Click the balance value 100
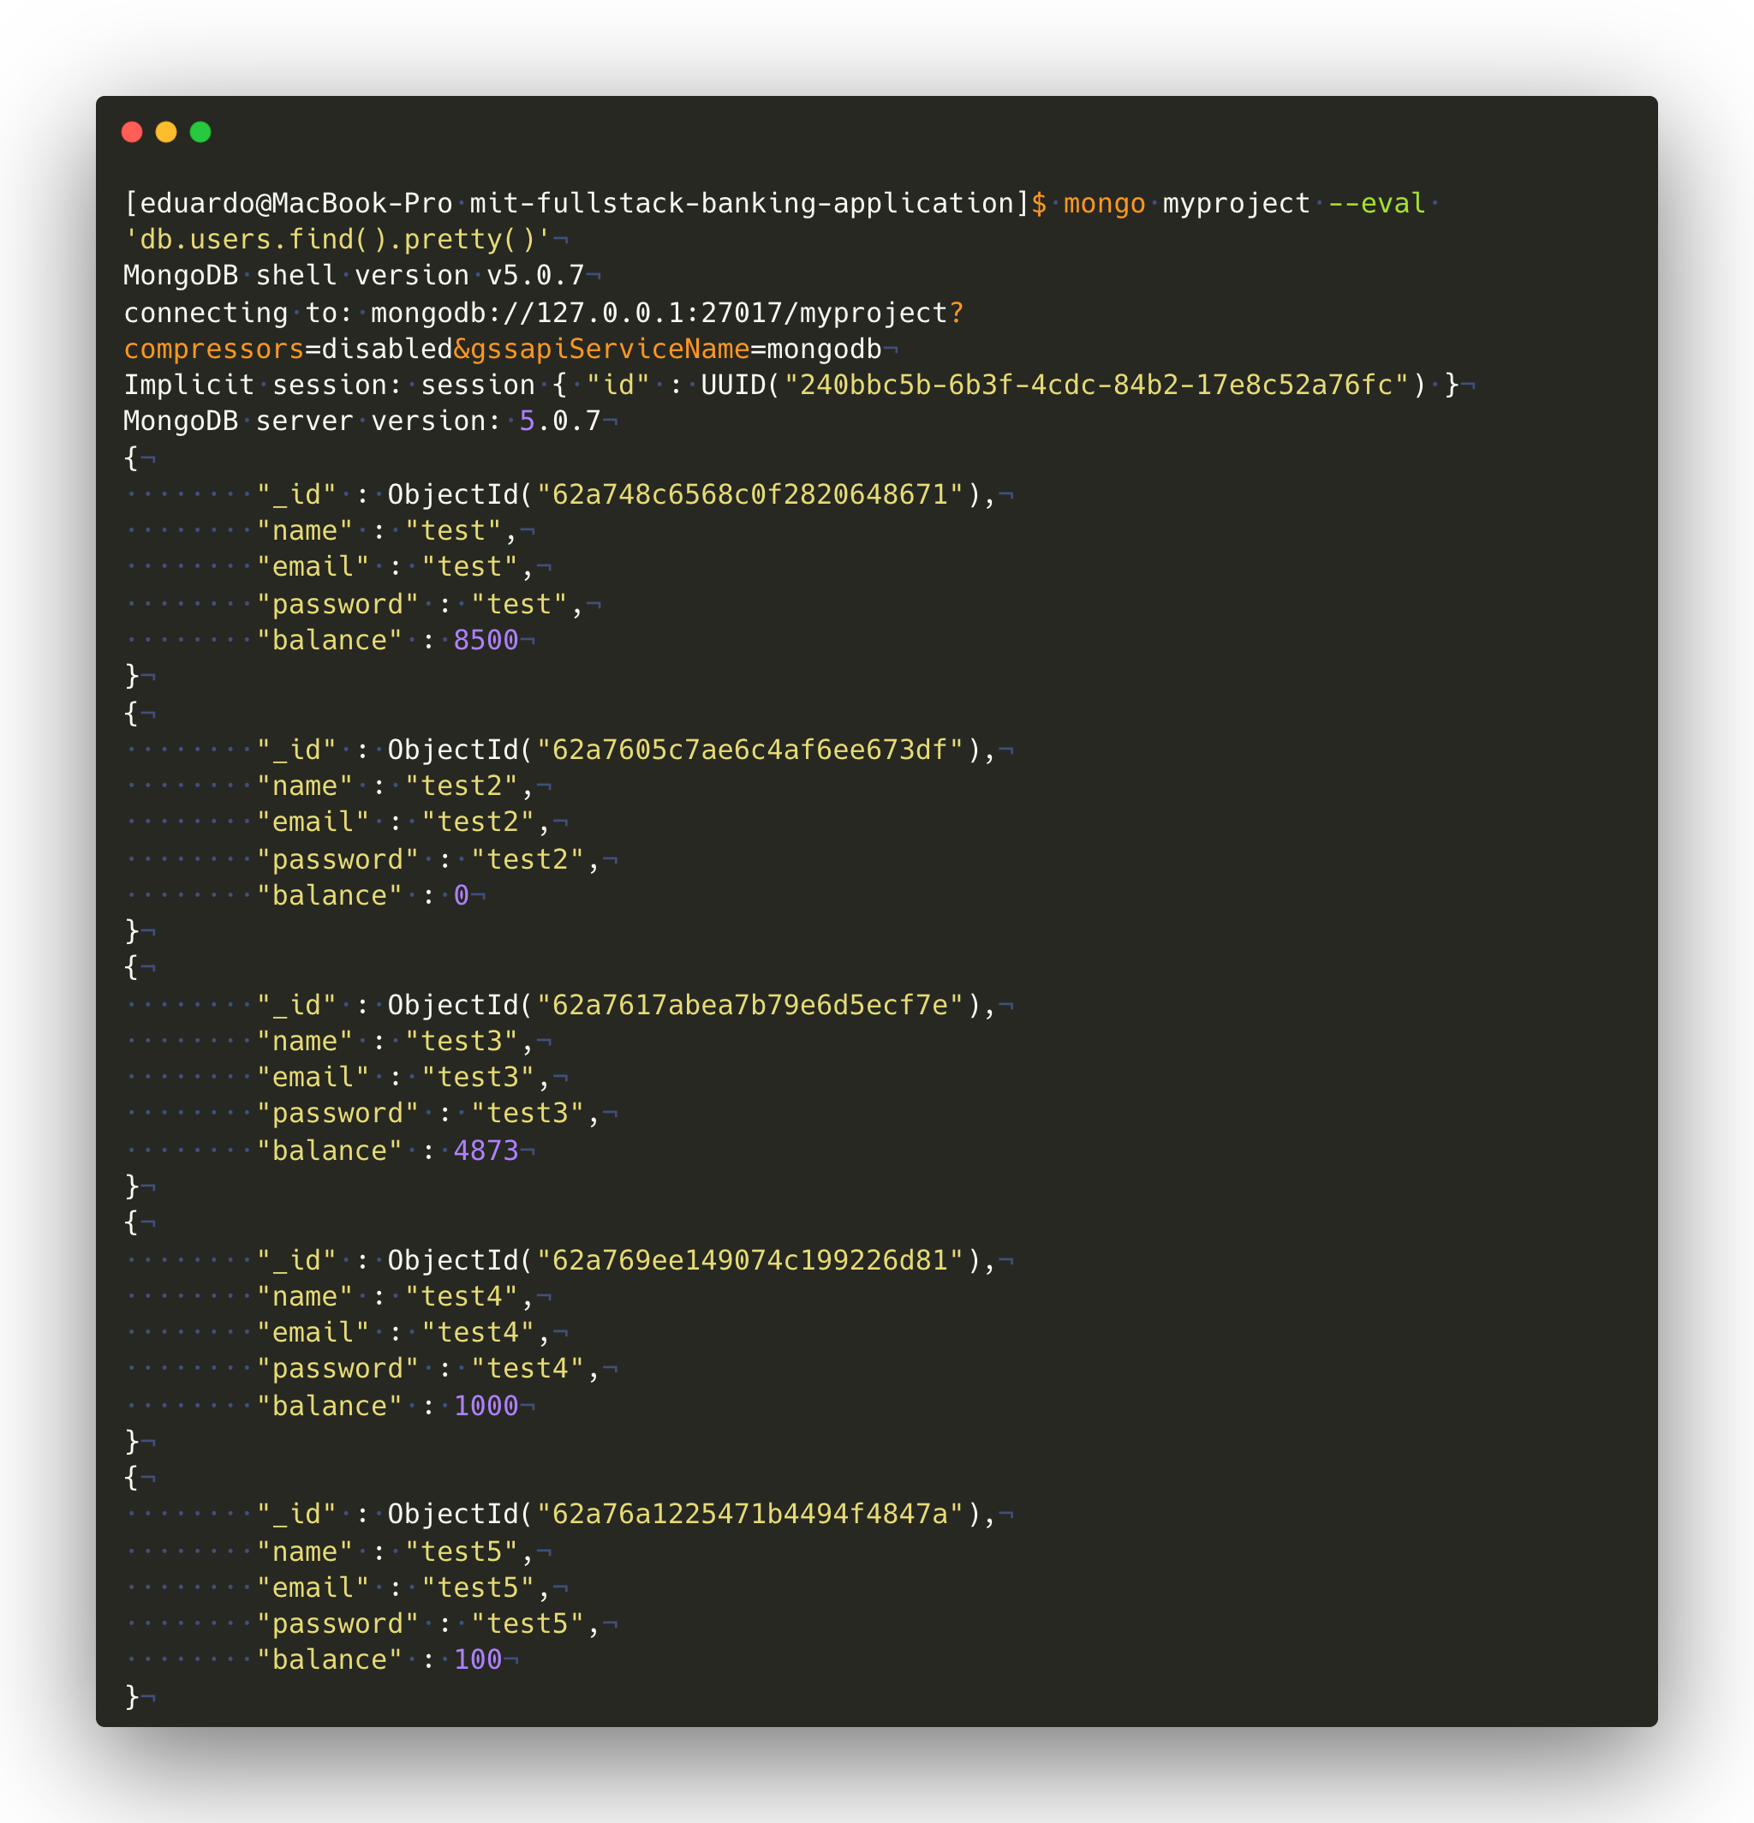Image resolution: width=1754 pixels, height=1823 pixels. pyautogui.click(x=478, y=1659)
